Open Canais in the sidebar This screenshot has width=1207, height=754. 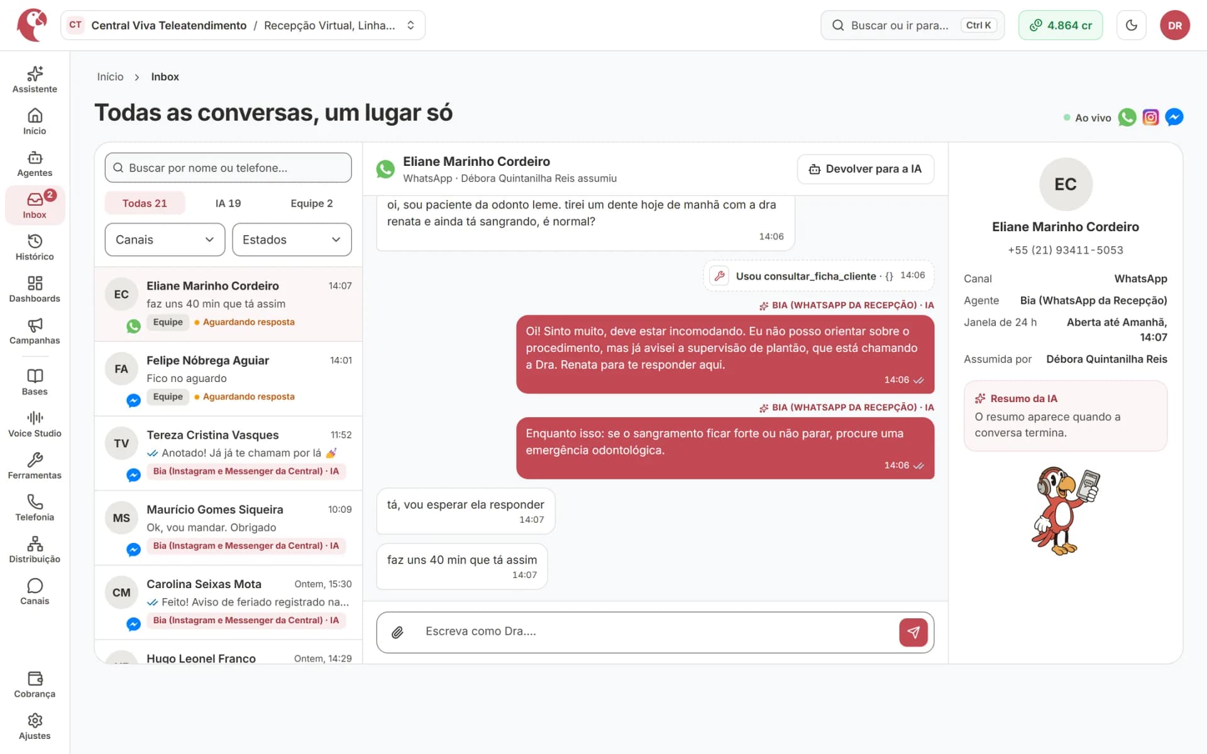pyautogui.click(x=35, y=593)
